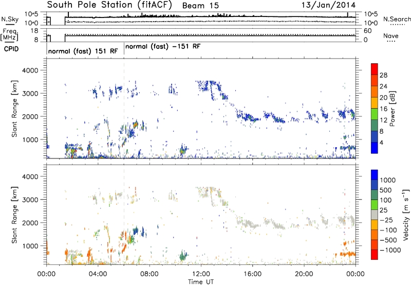The image size is (411, 285).
Task: Click the "12:00" time tick label
Action: (201, 274)
